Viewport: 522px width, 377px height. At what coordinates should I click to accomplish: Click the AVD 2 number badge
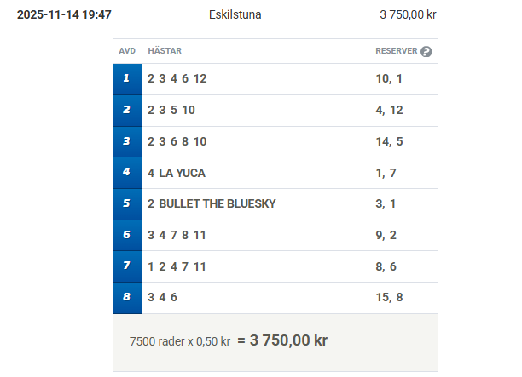pos(127,110)
